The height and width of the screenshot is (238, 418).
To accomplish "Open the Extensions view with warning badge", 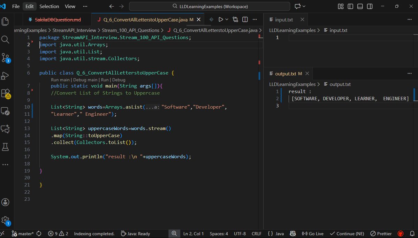I will click(6, 93).
